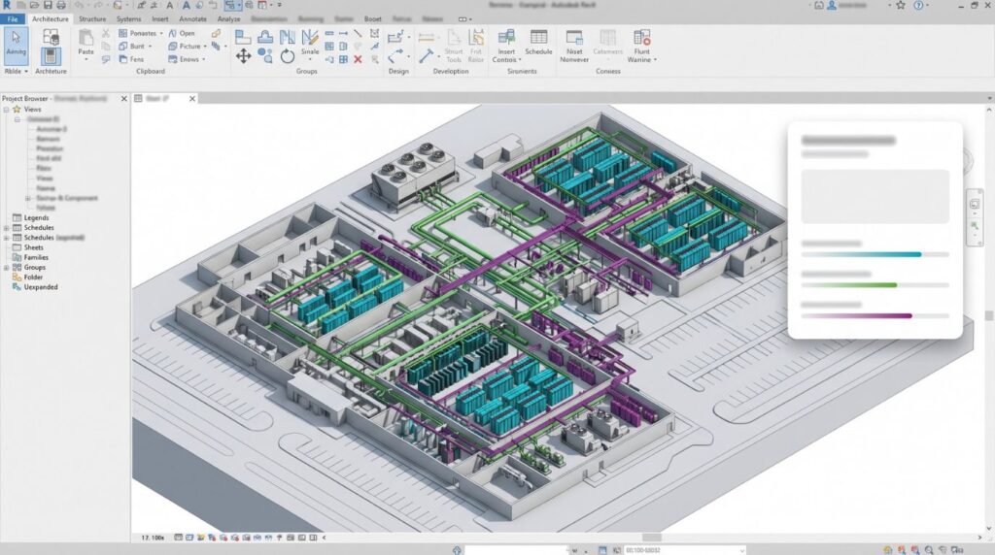Click the Fens button
Viewport: 995px width, 555px height.
tap(131, 59)
